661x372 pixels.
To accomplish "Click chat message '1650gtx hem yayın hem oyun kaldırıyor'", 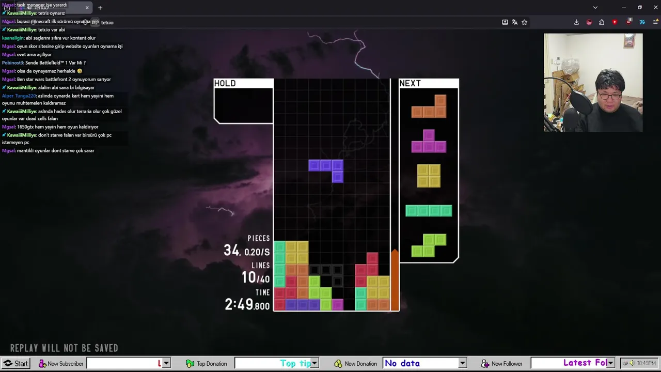I will (x=57, y=127).
